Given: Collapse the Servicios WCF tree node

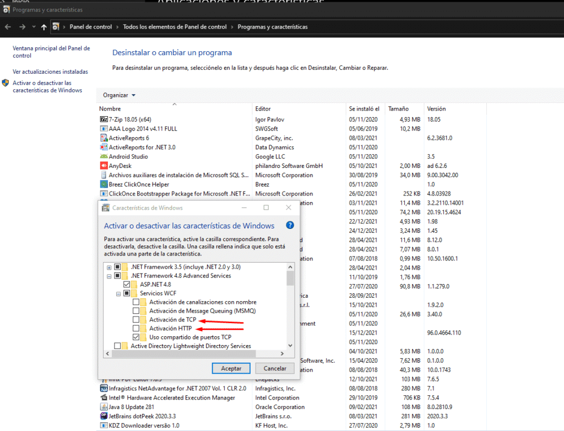Looking at the screenshot, I should point(118,293).
